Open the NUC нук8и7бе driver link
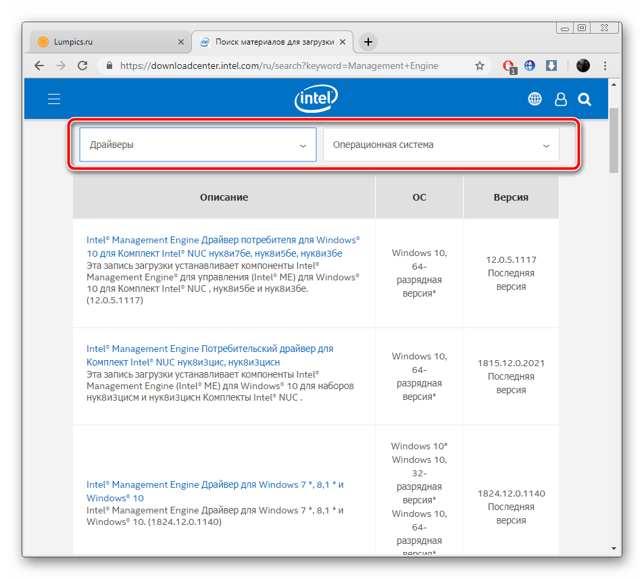The width and height of the screenshot is (644, 579). (223, 247)
